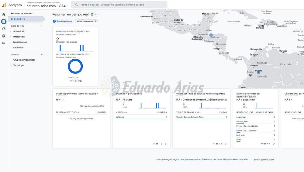Image resolution: width=304 pixels, height=172 pixels.
Task: Select Resumen de informes in sidebar
Action: [22, 14]
